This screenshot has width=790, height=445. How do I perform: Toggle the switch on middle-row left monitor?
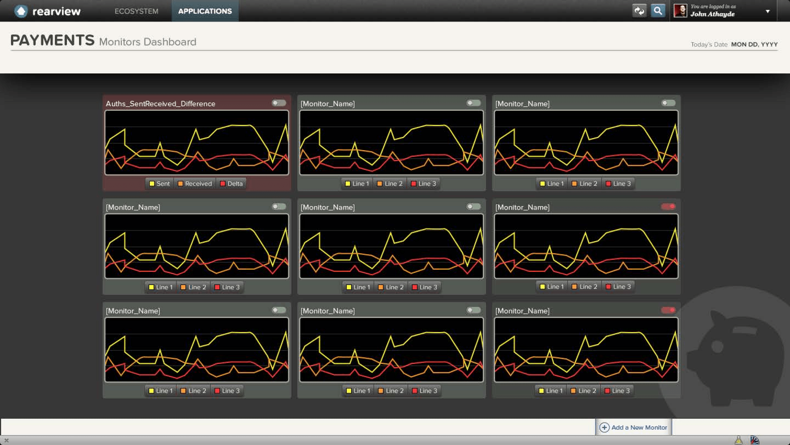(279, 206)
